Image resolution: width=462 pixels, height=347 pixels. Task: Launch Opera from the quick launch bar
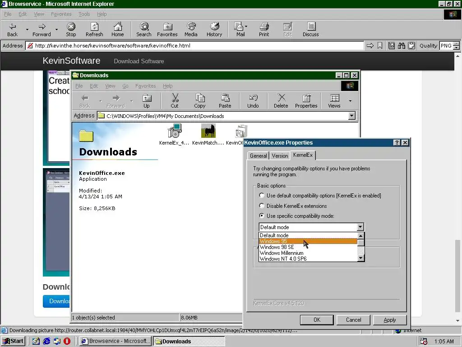tap(67, 341)
